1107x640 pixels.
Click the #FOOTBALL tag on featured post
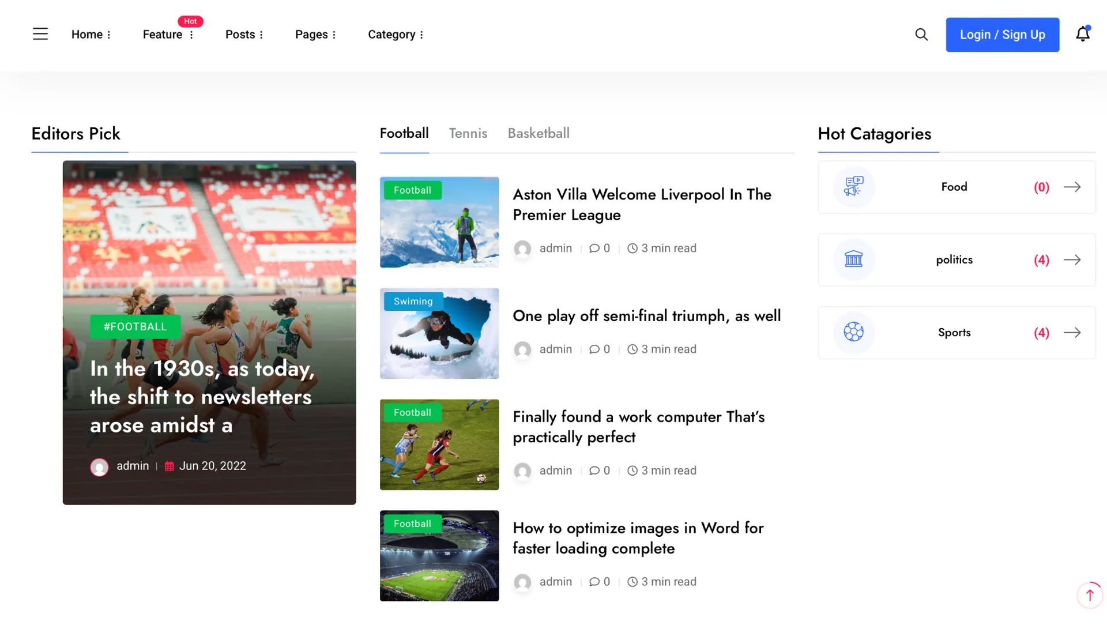135,327
